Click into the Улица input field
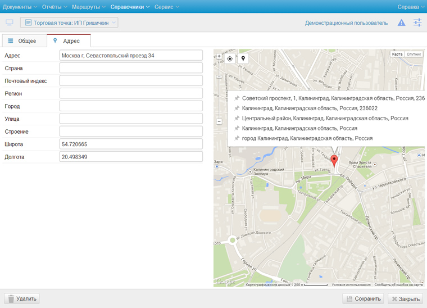This screenshot has height=308, width=427. point(131,119)
